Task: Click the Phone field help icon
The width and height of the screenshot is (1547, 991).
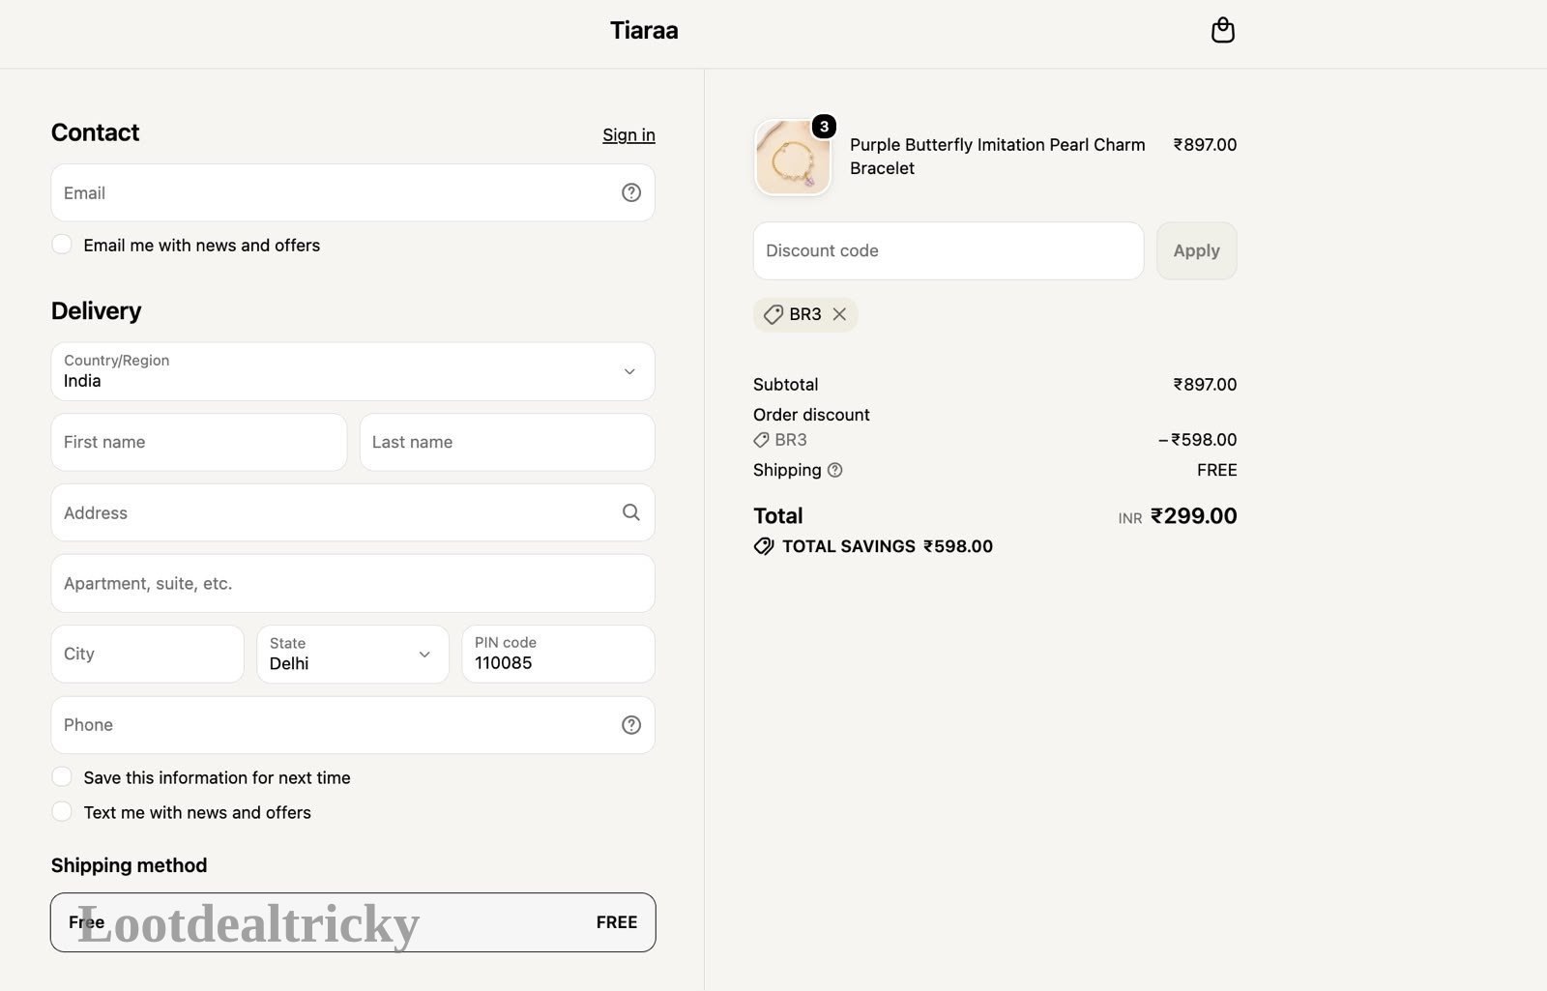Action: (x=631, y=725)
